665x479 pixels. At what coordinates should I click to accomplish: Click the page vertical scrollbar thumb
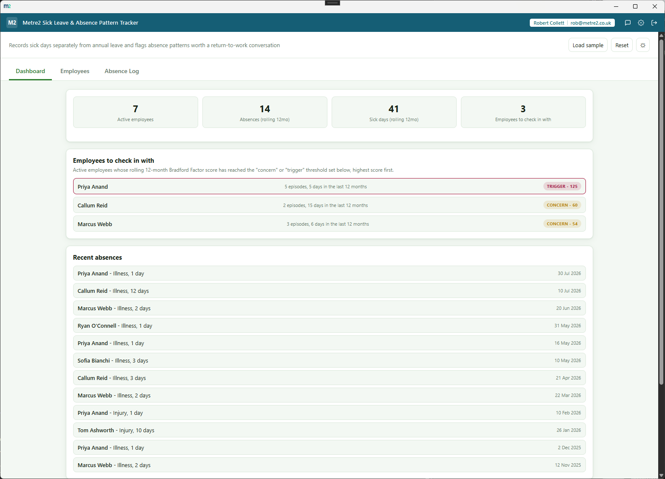[x=661, y=212]
